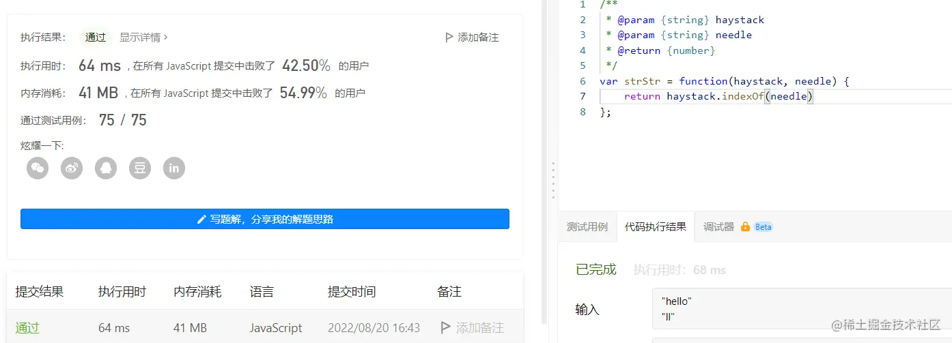Share result via WeChat icon

(38, 168)
